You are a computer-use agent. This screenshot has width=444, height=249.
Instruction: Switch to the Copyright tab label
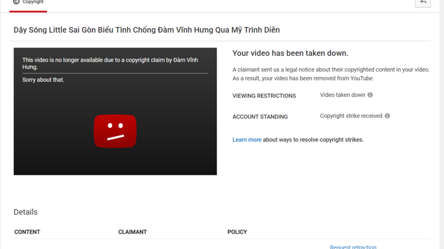point(33,2)
